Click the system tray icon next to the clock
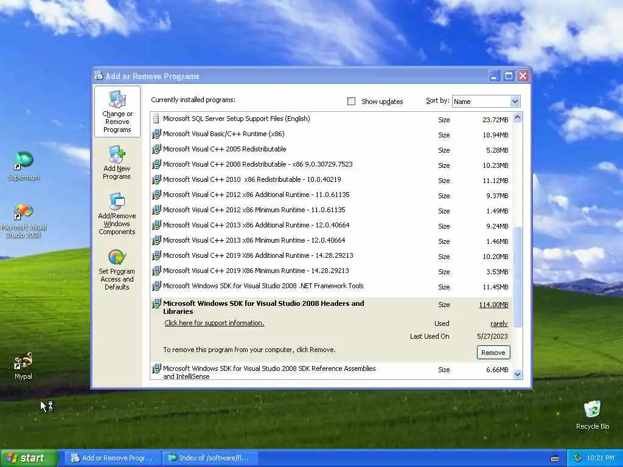 pyautogui.click(x=578, y=458)
